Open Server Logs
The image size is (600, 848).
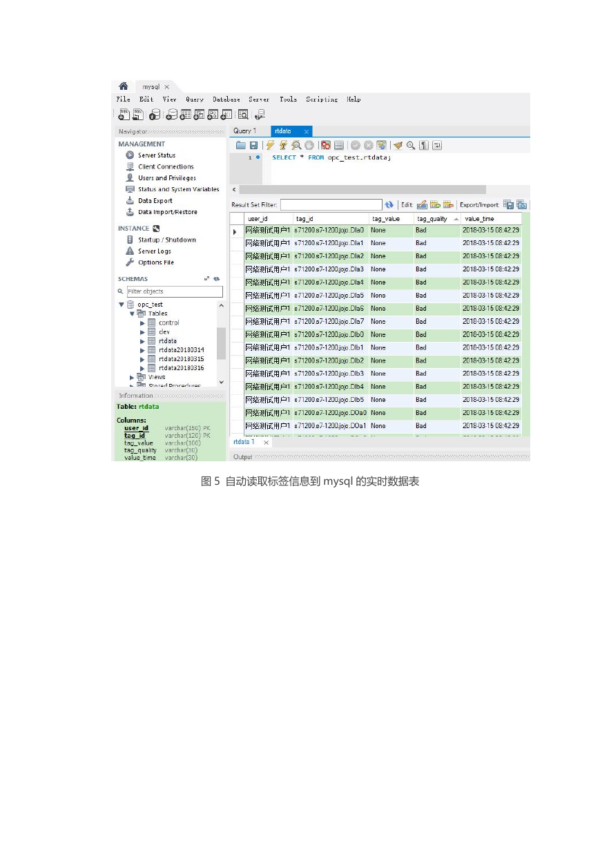155,251
